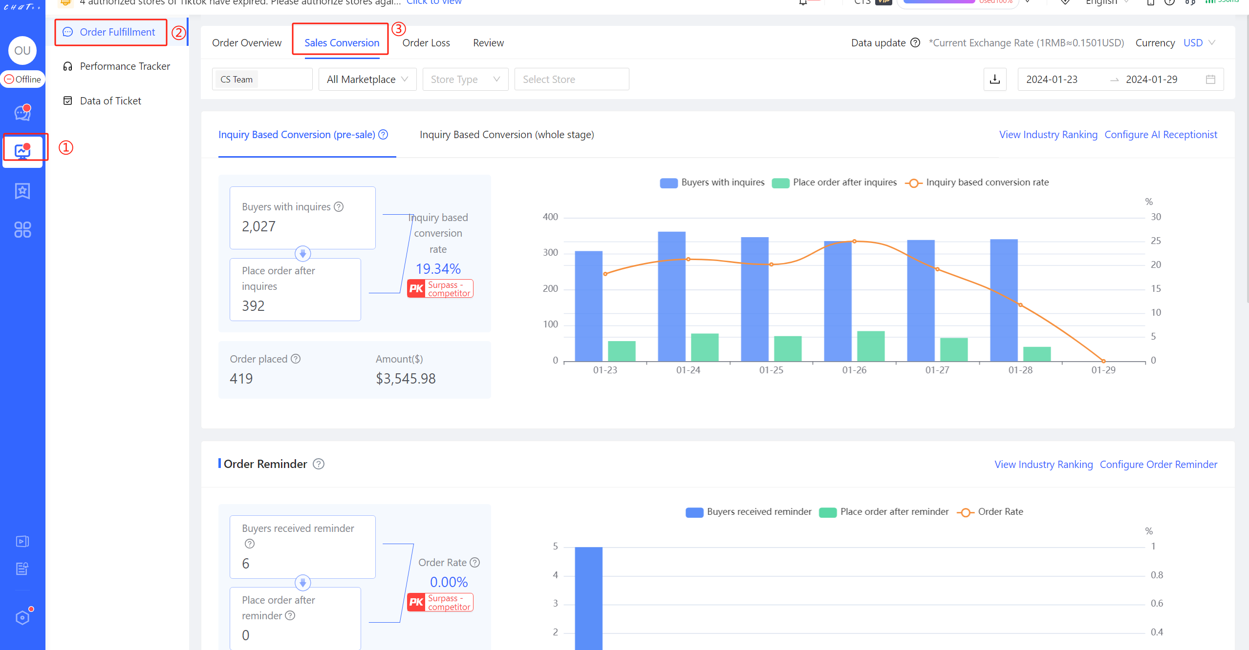
Task: Click help icon next to pre-sale conversion tab
Action: (x=384, y=134)
